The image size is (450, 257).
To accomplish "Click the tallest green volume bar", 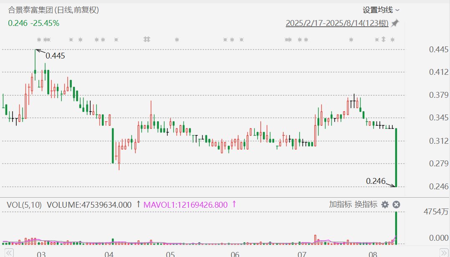I will pos(397,228).
